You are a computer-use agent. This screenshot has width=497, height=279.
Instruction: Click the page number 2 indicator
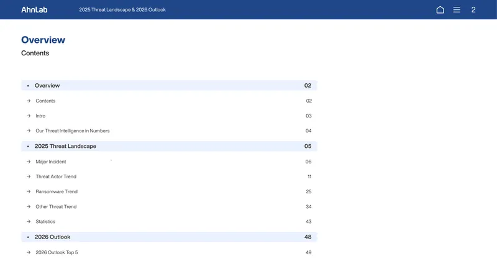pos(473,10)
